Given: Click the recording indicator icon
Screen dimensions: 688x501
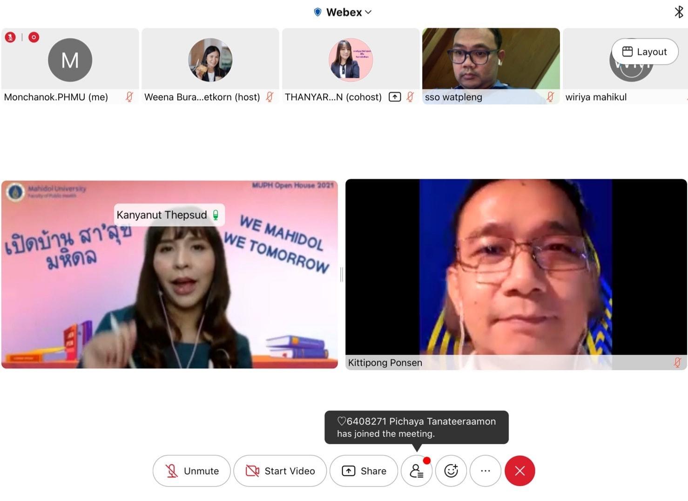Looking at the screenshot, I should click(34, 37).
